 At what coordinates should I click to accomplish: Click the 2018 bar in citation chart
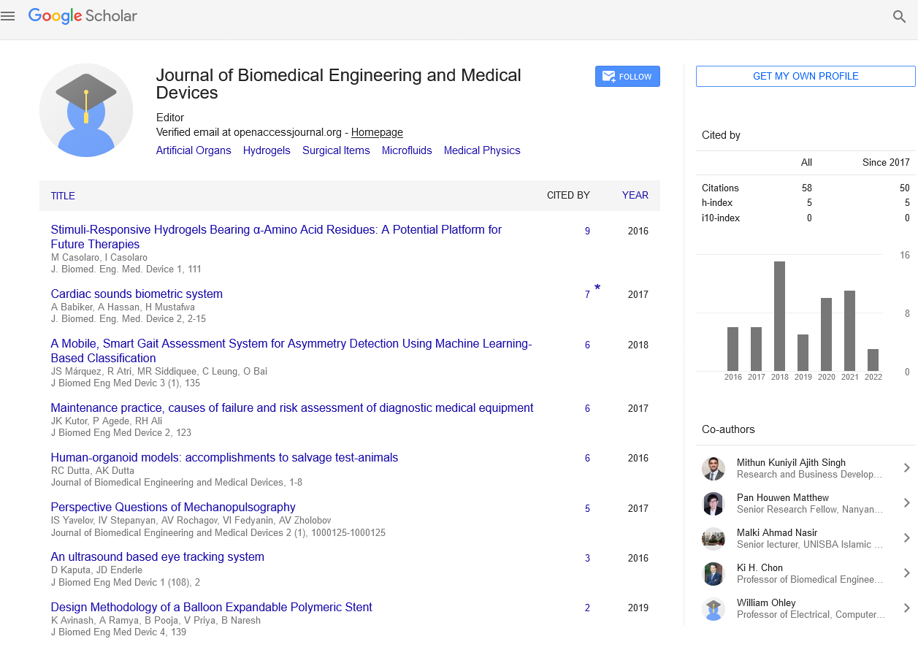(779, 315)
